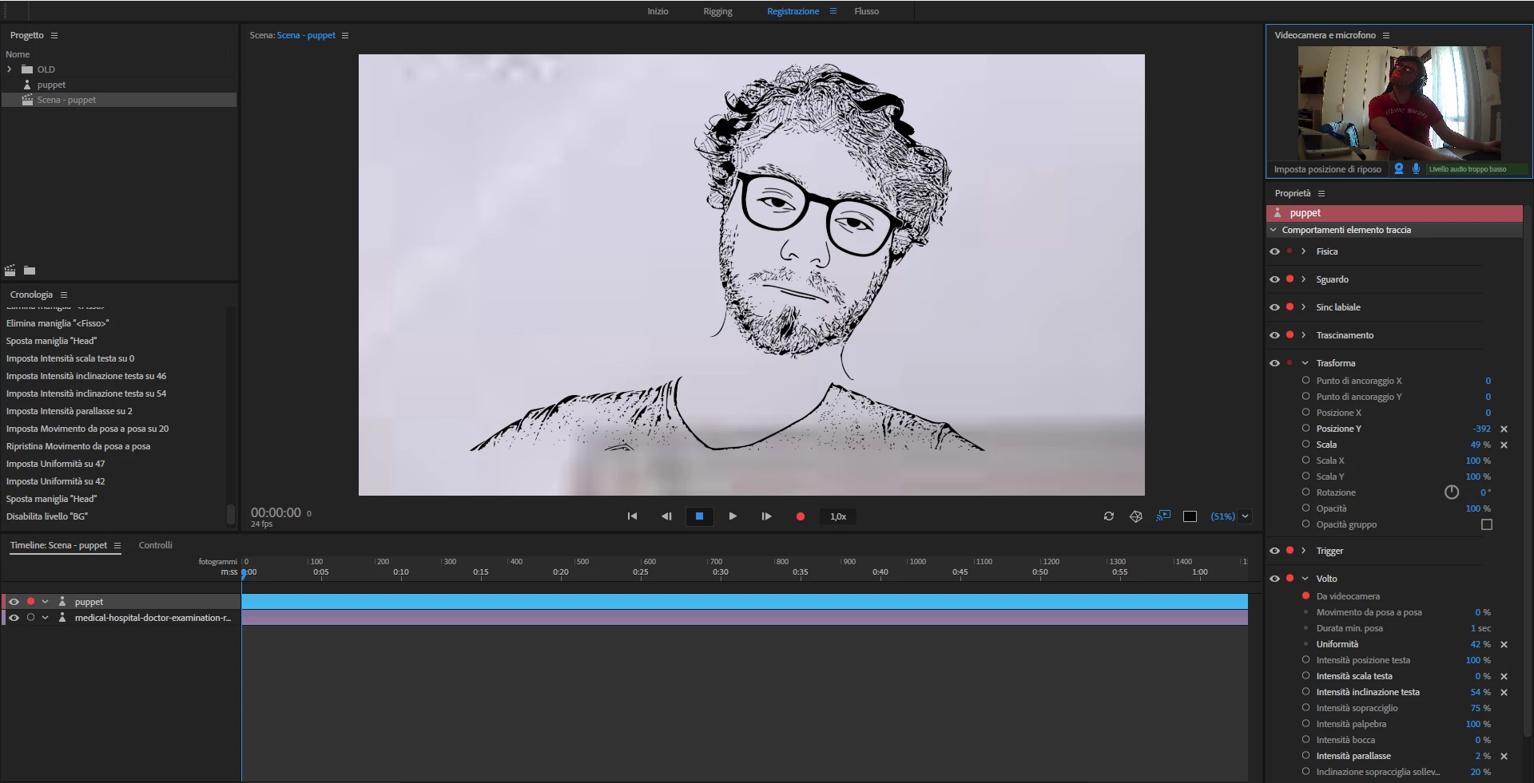Click the background color square icon
The width and height of the screenshot is (1534, 783).
pos(1190,516)
